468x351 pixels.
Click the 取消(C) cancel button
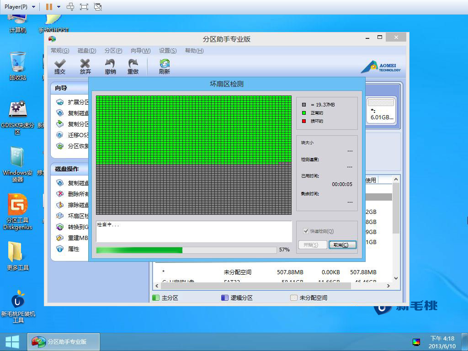click(x=343, y=245)
